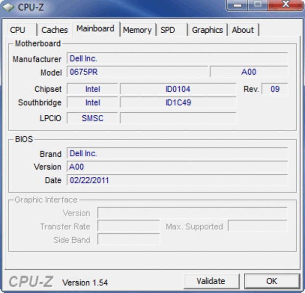The width and height of the screenshot is (305, 293).
Task: Click the model revision field A00
Action: click(249, 72)
